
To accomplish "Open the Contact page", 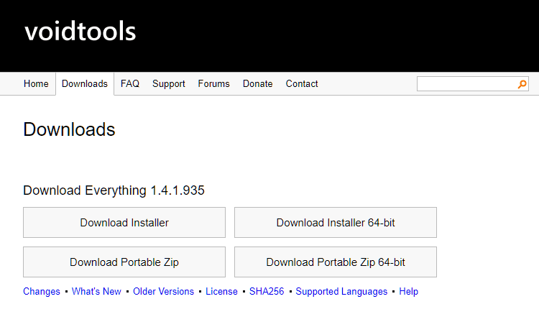I will (x=302, y=83).
